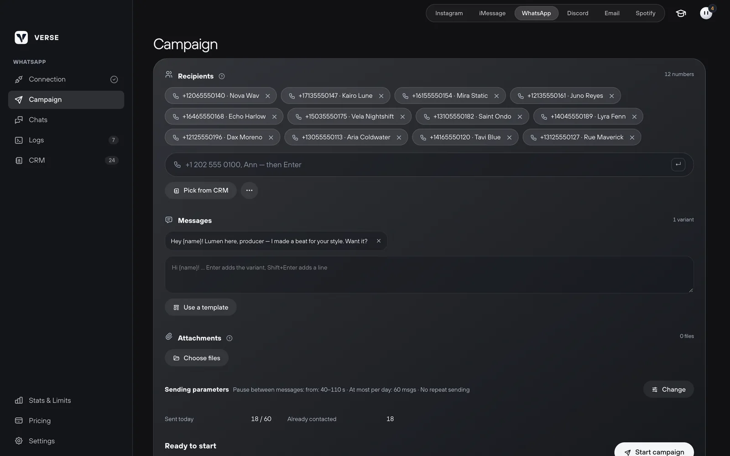Remove Vela Nightshift recipient
The width and height of the screenshot is (730, 456).
[402, 117]
